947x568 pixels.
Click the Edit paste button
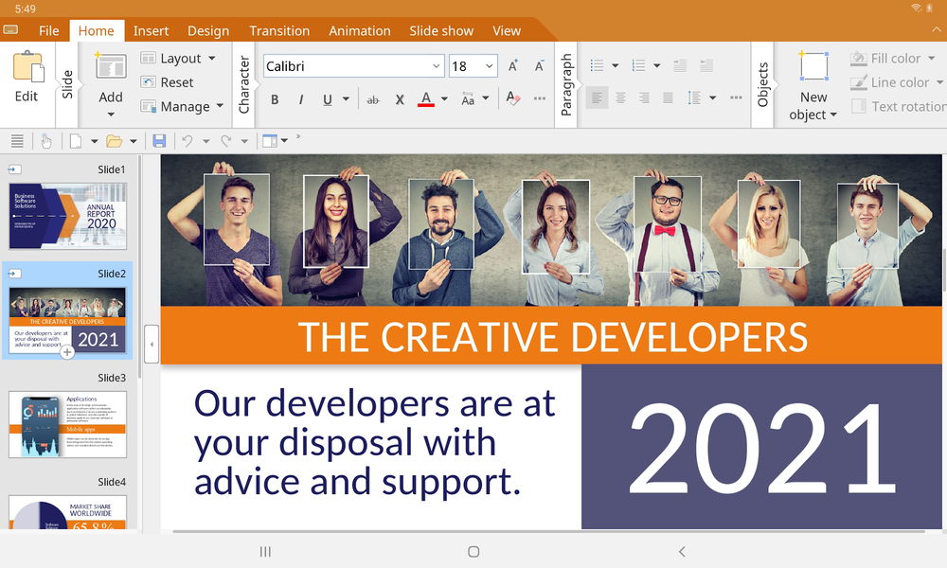pos(27,77)
